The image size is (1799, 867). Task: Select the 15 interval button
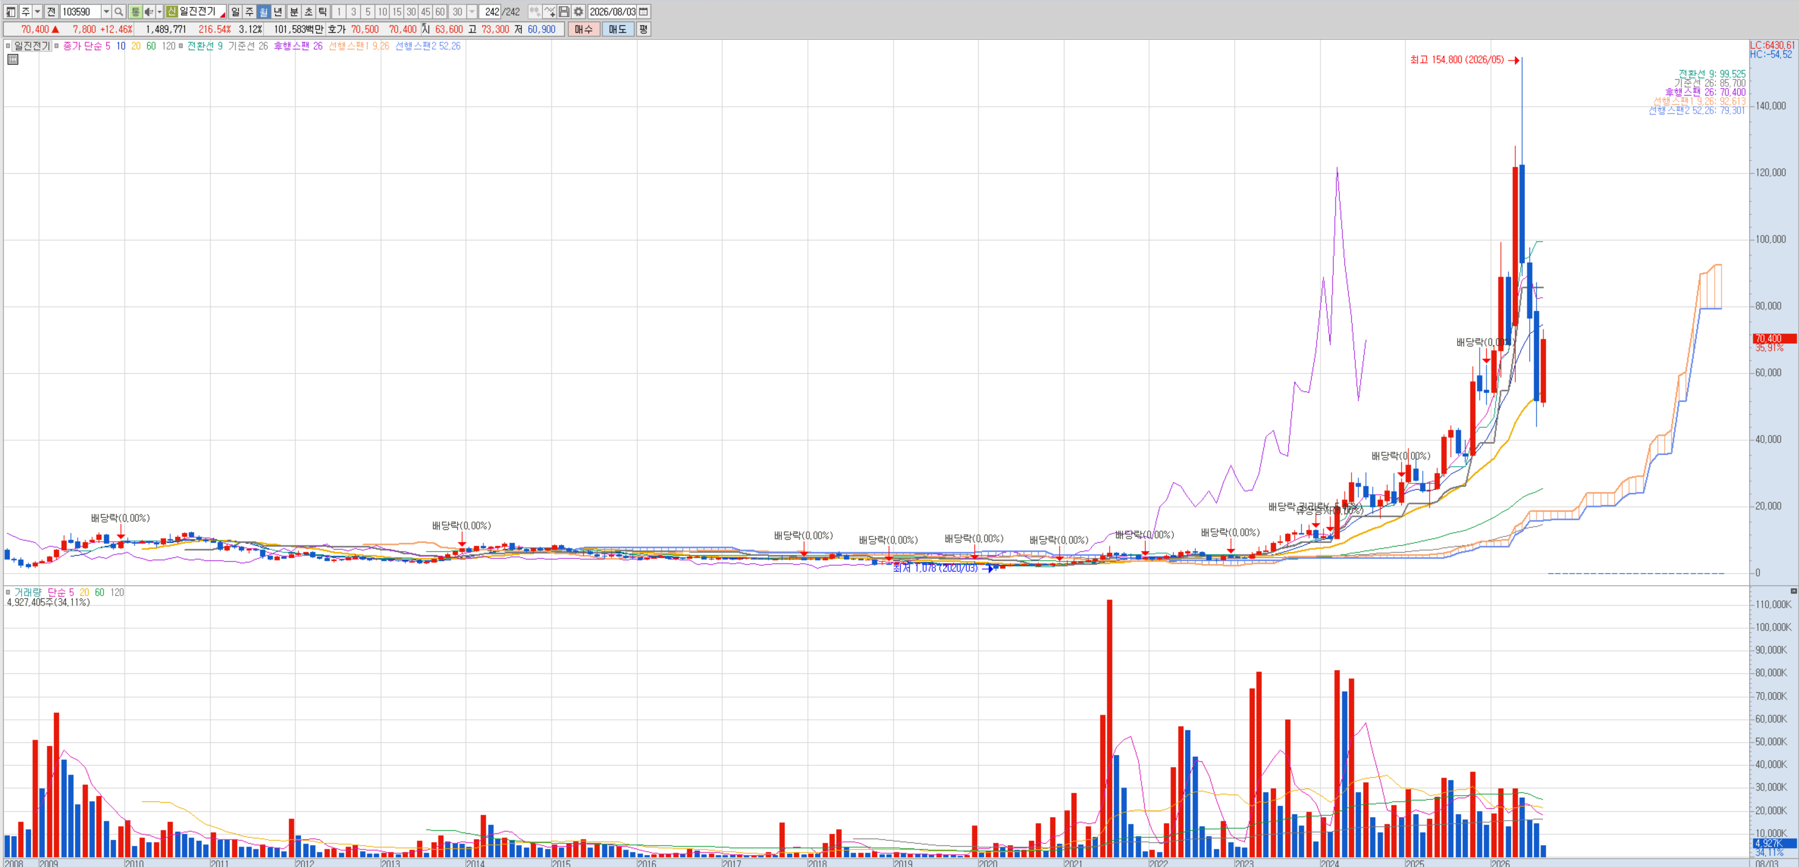click(397, 12)
